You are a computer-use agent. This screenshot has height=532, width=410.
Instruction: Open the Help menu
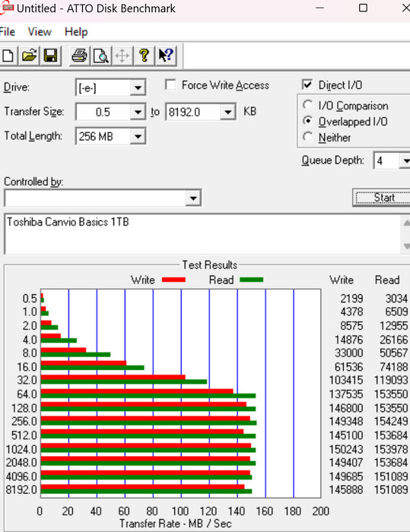point(76,32)
